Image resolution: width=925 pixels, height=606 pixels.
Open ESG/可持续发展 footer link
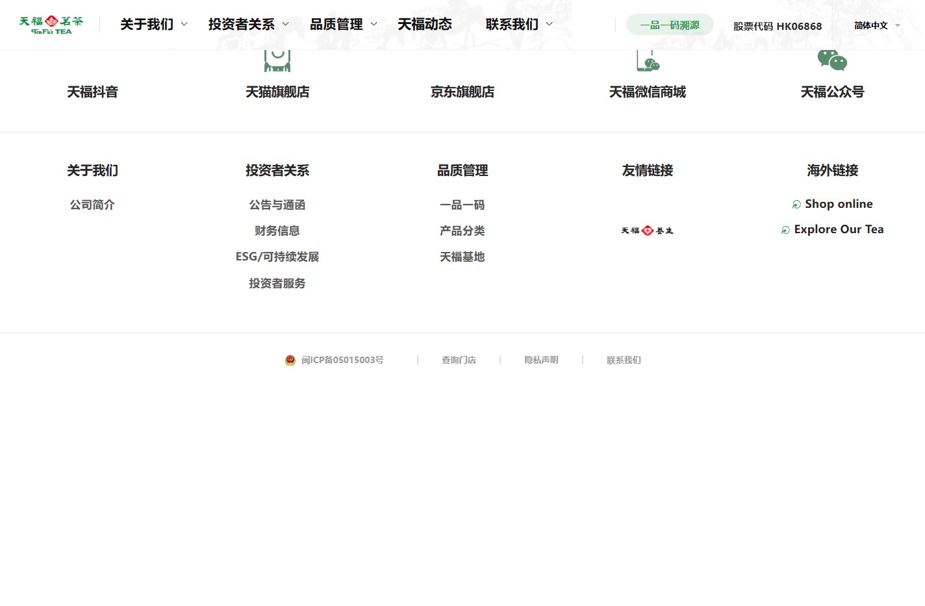point(277,257)
